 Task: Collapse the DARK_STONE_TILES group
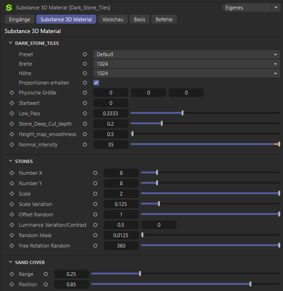[10, 43]
